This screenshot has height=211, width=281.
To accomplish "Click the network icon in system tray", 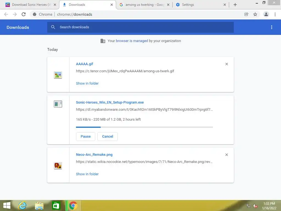I will pos(249,206).
